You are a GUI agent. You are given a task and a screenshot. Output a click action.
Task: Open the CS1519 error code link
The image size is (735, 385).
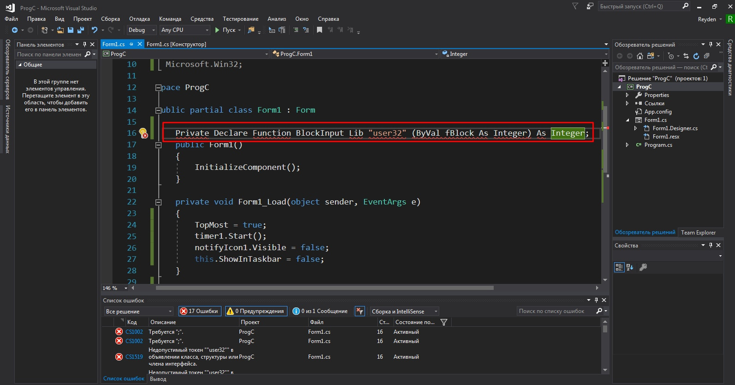coord(134,357)
